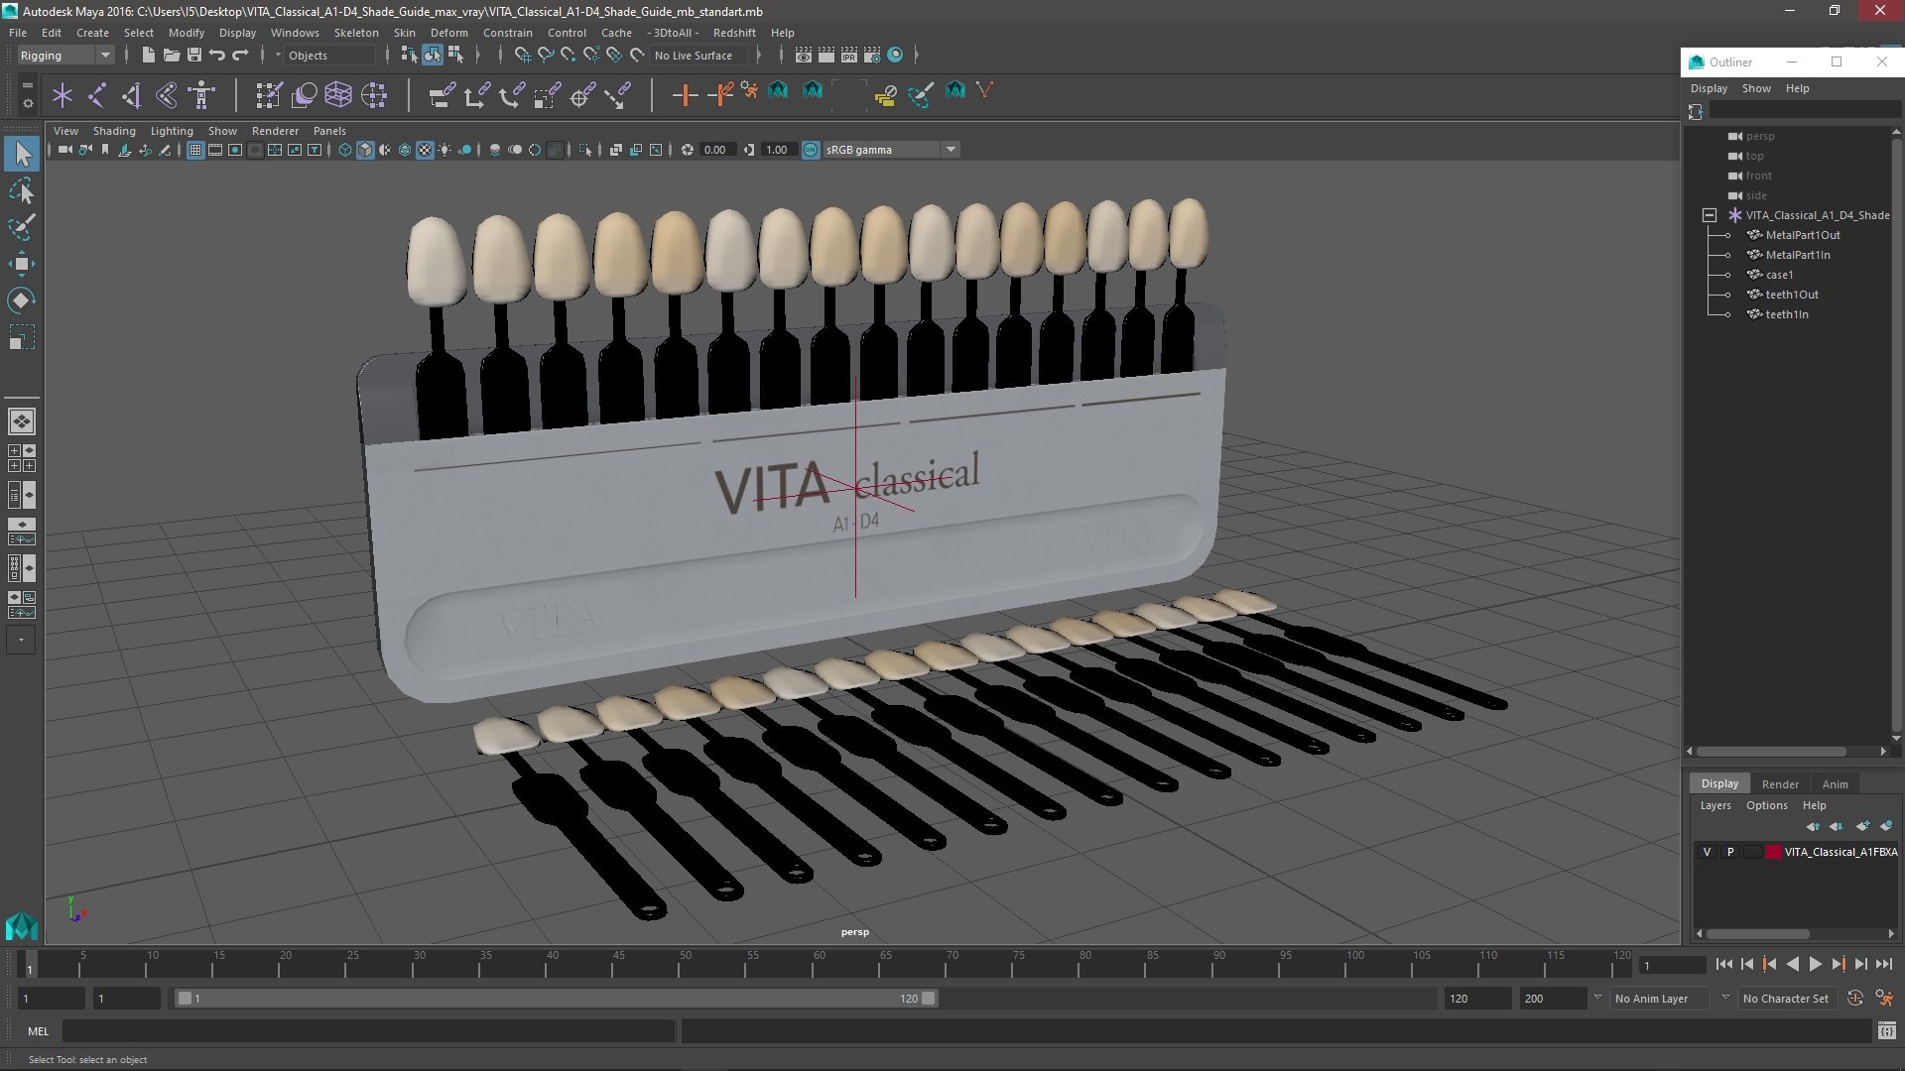Click the MEL command input field
This screenshot has width=1905, height=1071.
[x=369, y=1031]
